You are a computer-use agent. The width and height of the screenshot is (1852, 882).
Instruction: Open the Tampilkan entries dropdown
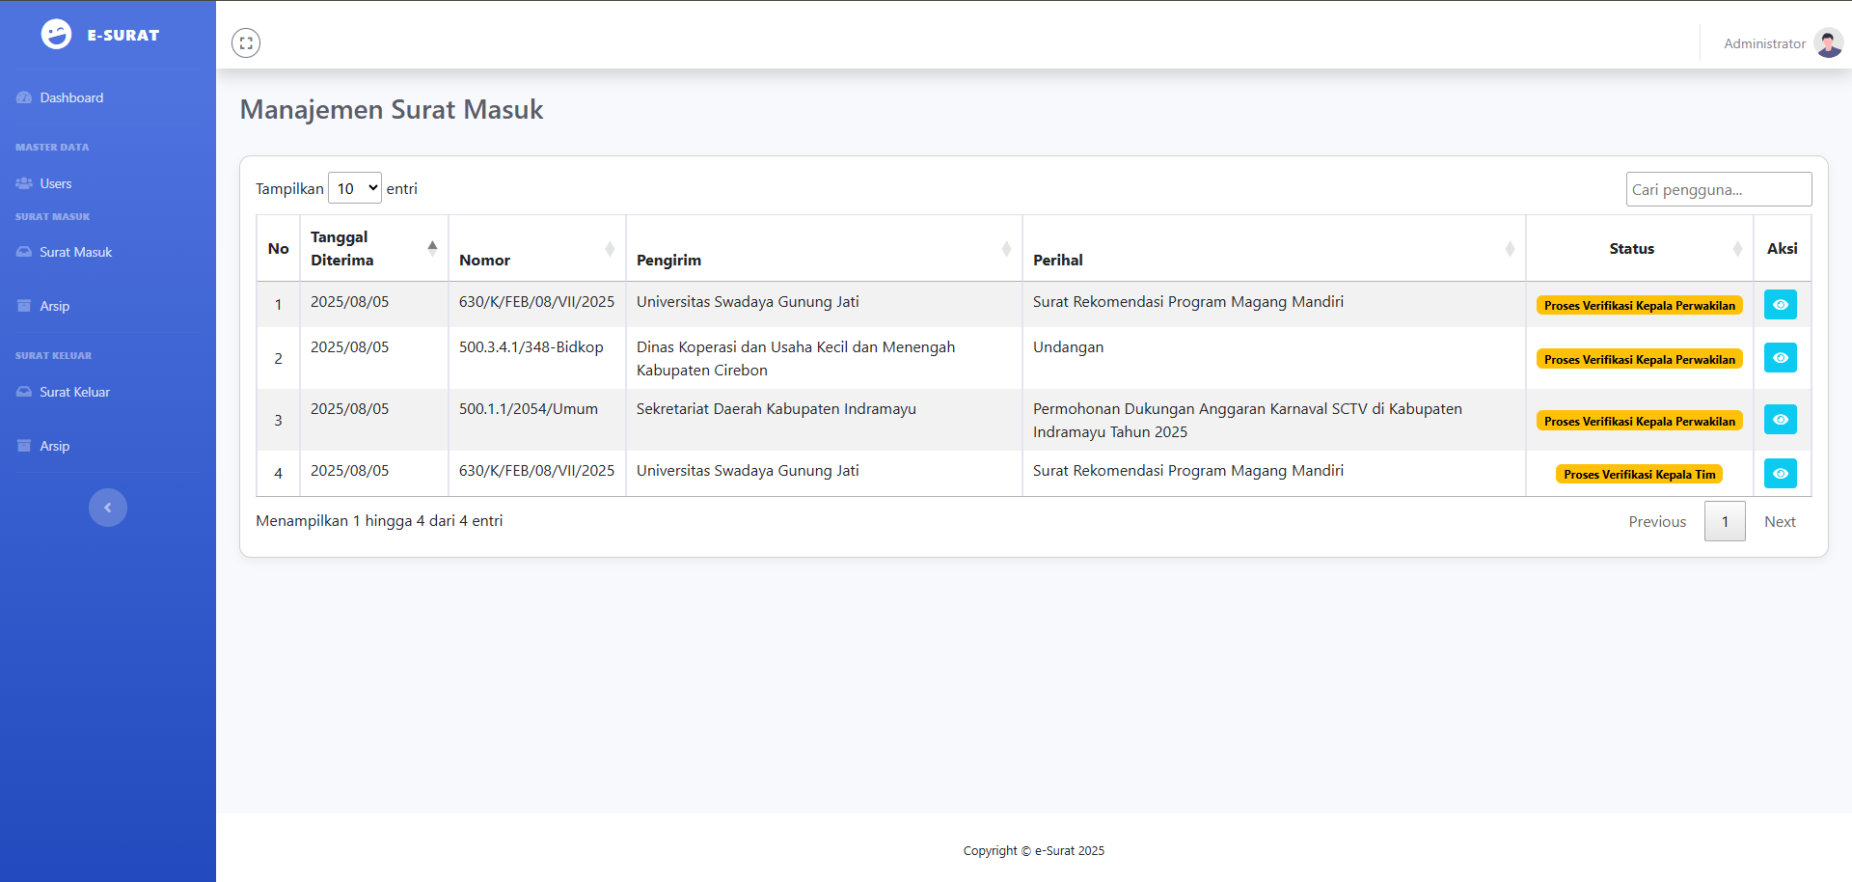(355, 188)
